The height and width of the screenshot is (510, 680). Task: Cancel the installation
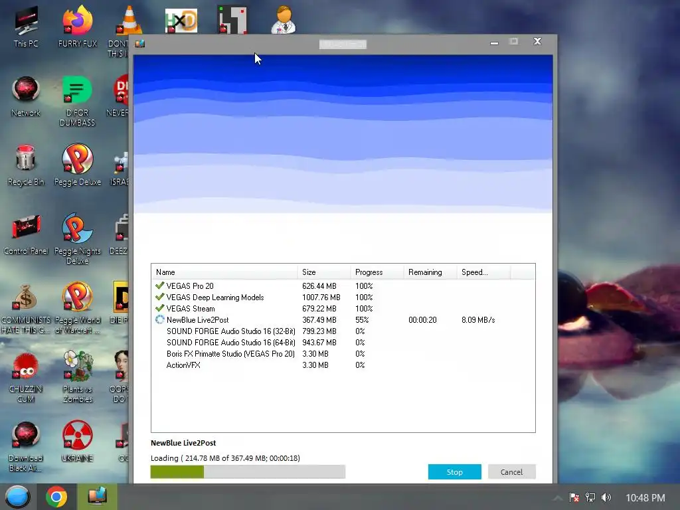[x=512, y=472]
